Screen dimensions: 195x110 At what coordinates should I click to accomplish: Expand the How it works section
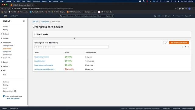click(41, 34)
